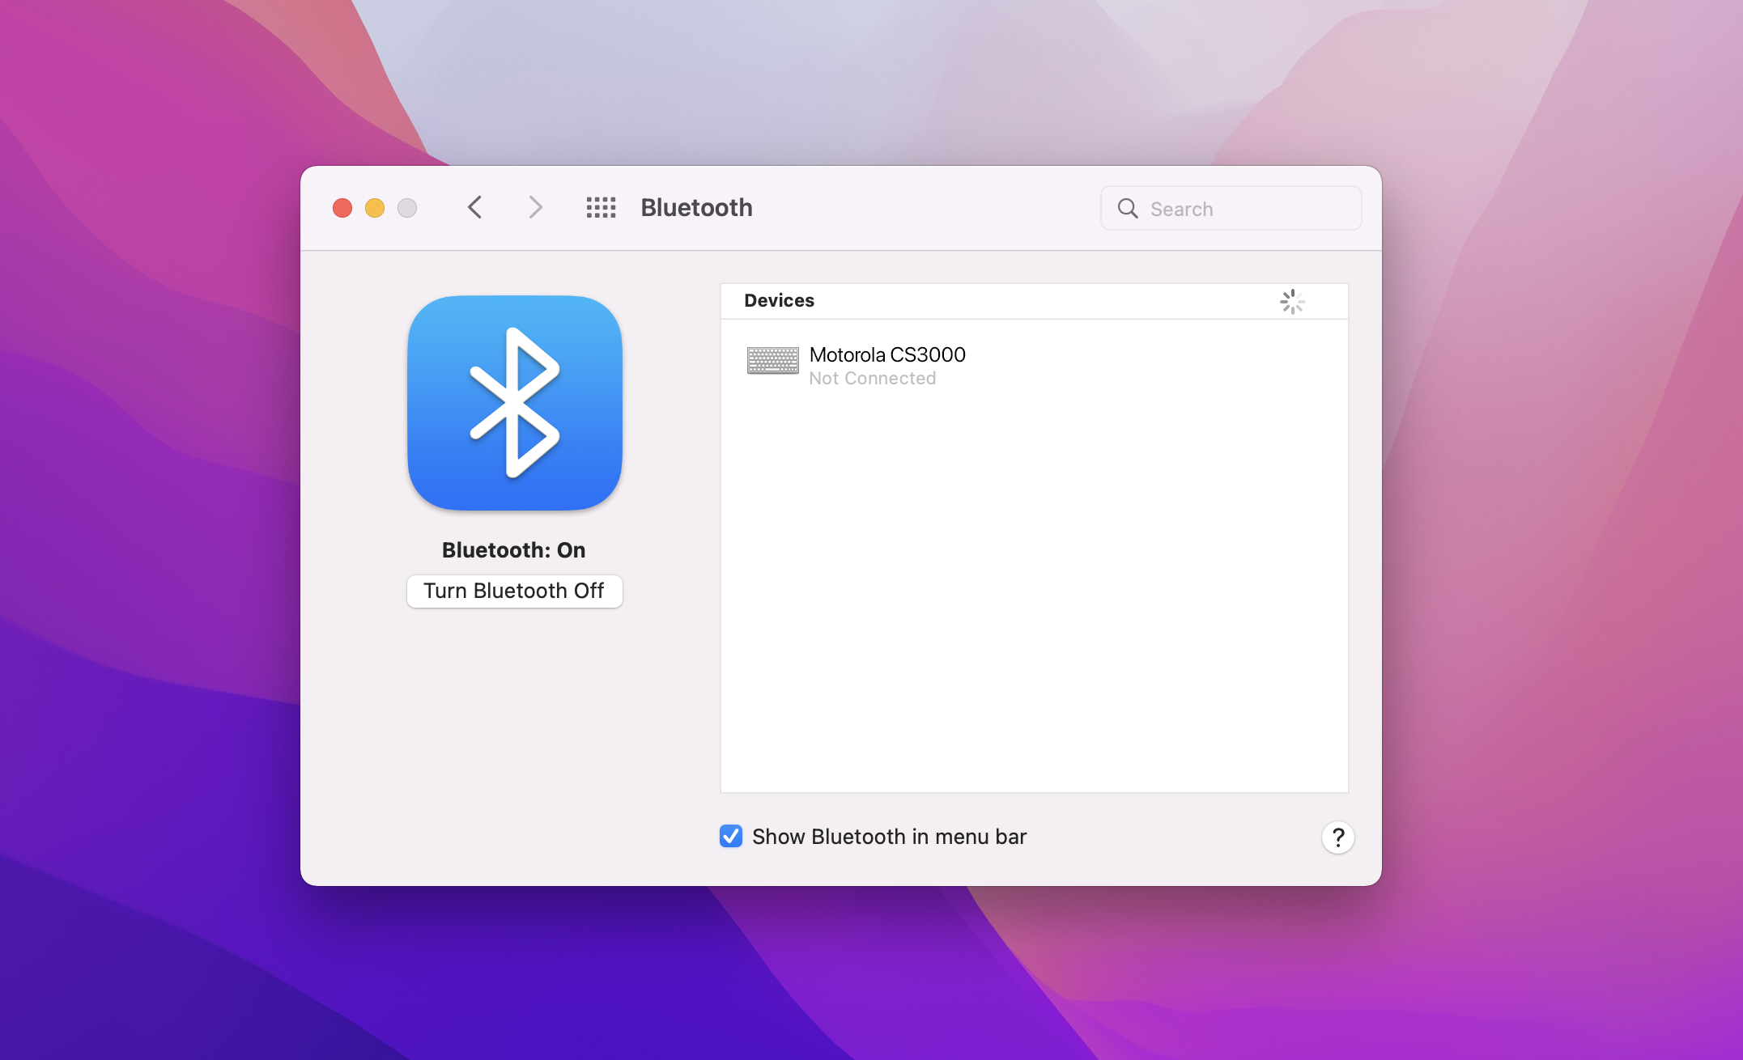Viewport: 1743px width, 1060px height.
Task: Click the spinning activity indicator in Devices header
Action: click(1292, 302)
